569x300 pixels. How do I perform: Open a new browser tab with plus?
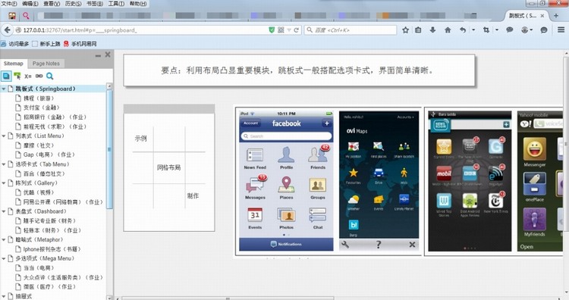pos(556,16)
